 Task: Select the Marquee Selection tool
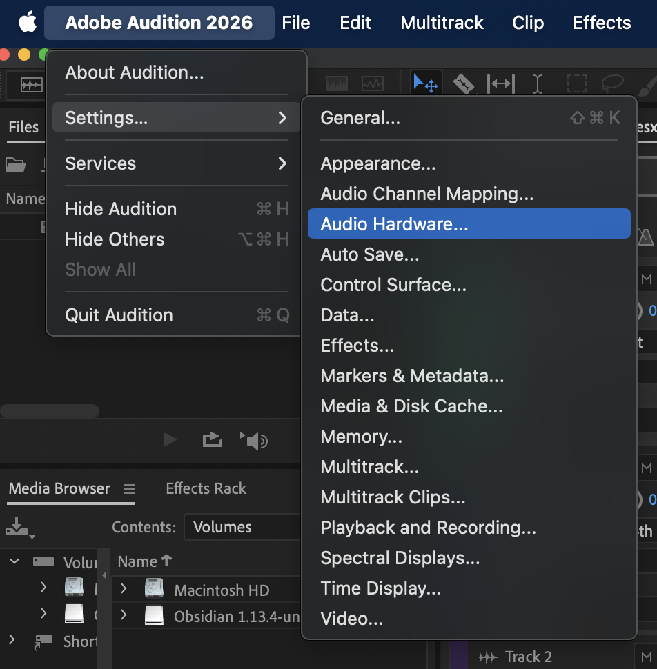tap(576, 83)
